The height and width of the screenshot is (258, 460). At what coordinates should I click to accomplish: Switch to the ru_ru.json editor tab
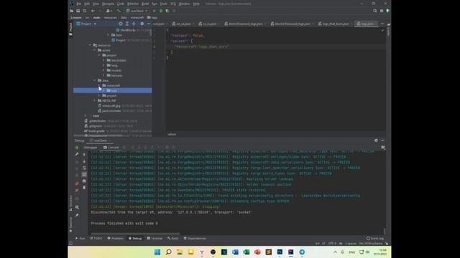point(209,24)
